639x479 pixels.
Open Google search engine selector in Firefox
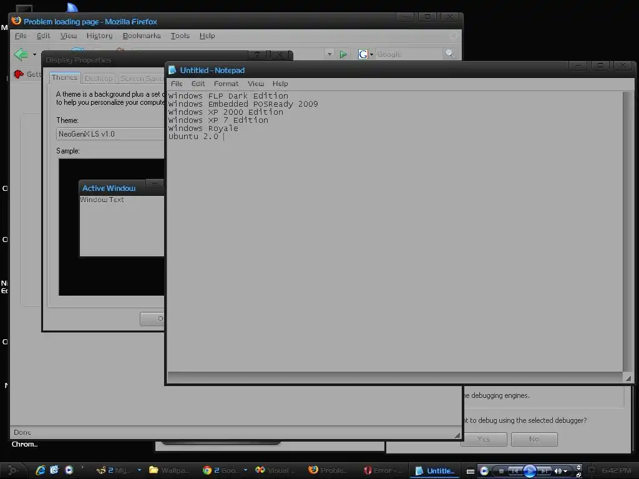coord(366,54)
